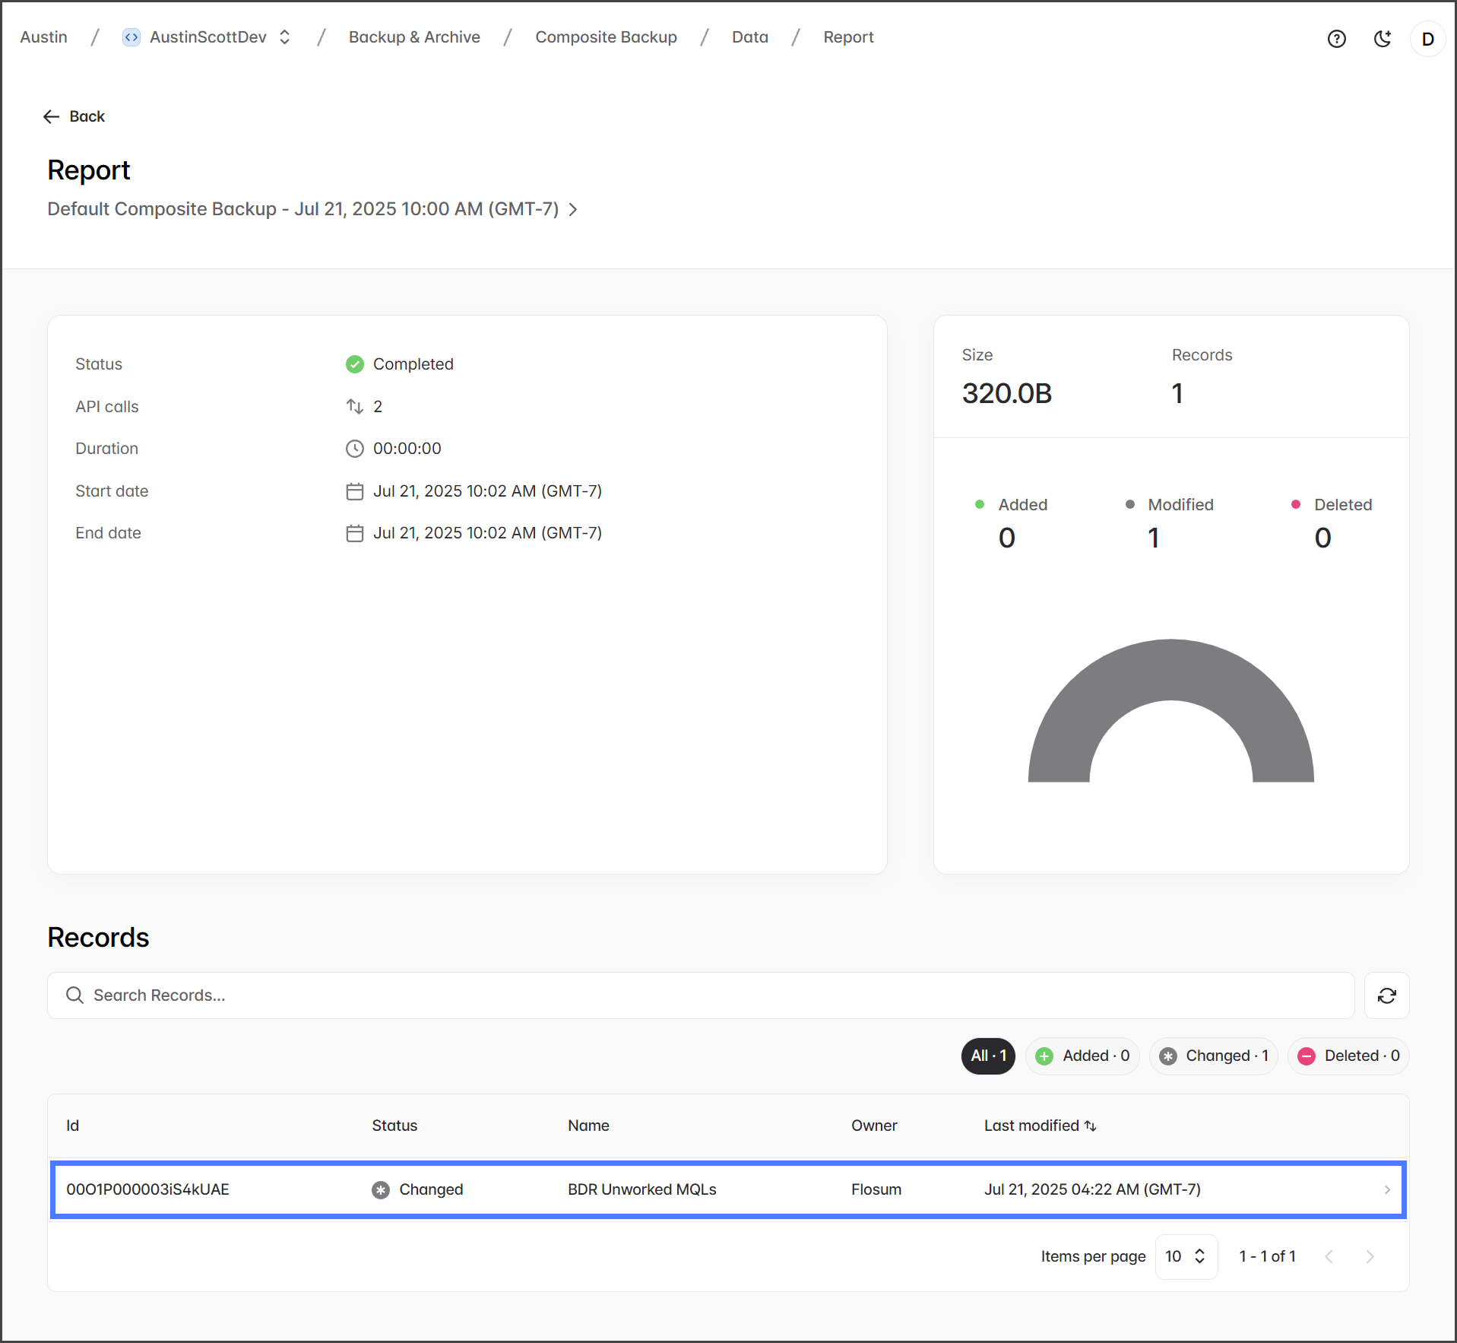
Task: Open the items per page dropdown
Action: (x=1186, y=1256)
